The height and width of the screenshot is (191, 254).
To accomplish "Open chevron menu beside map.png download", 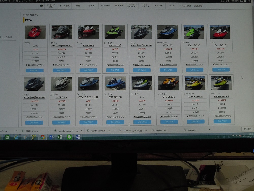I will pyautogui.click(x=210, y=130).
